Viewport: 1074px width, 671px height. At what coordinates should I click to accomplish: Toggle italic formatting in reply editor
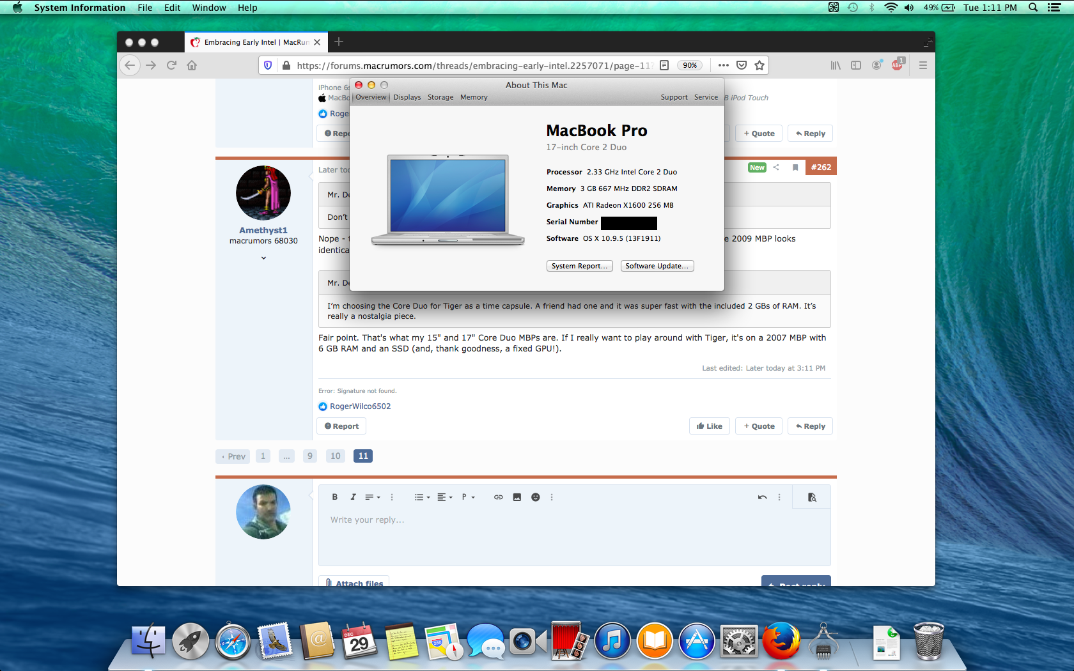coord(353,497)
